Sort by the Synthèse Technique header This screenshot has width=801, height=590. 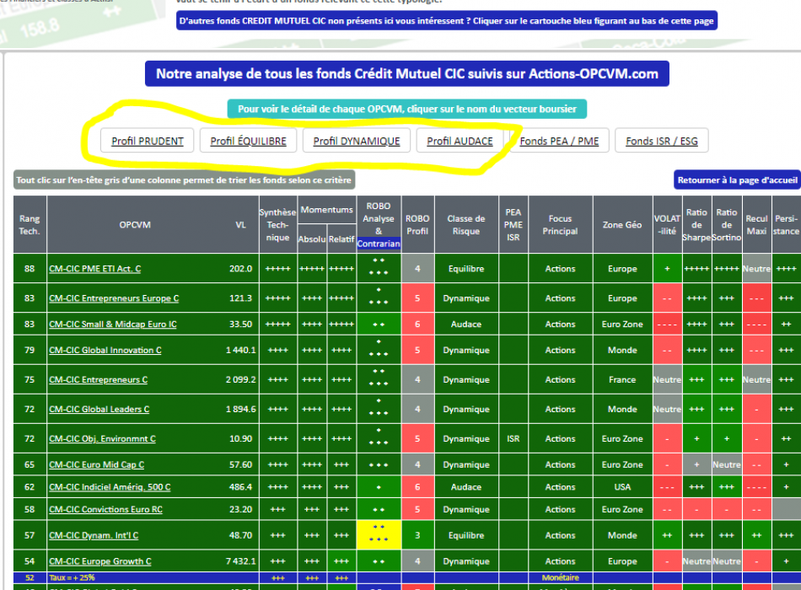pyautogui.click(x=277, y=225)
